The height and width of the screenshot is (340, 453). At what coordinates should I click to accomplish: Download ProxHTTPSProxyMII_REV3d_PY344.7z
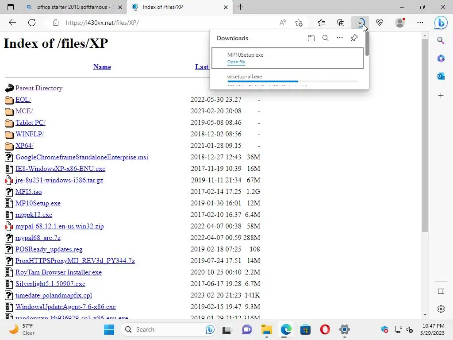[x=75, y=261]
